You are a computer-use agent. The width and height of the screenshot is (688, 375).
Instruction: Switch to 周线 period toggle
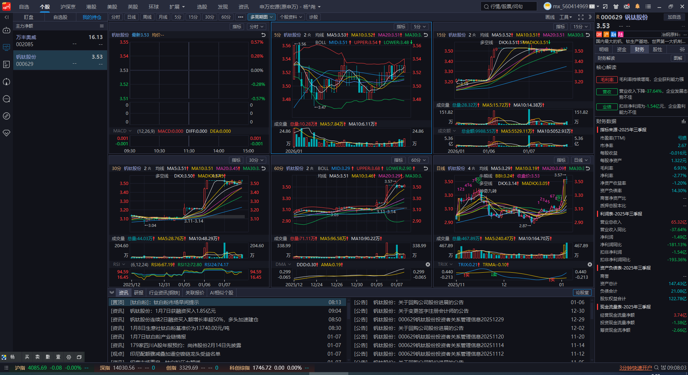click(147, 17)
